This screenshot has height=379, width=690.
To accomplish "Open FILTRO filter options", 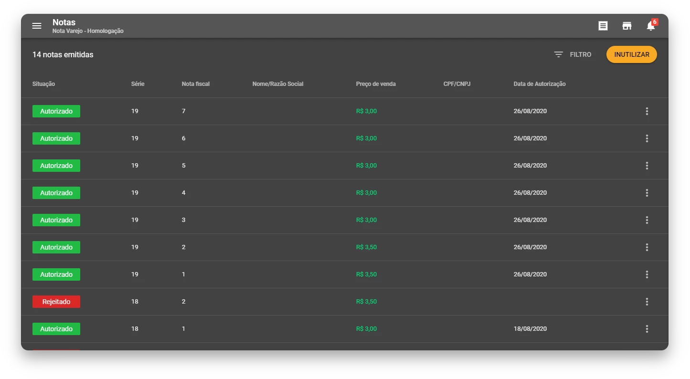I will pos(580,54).
